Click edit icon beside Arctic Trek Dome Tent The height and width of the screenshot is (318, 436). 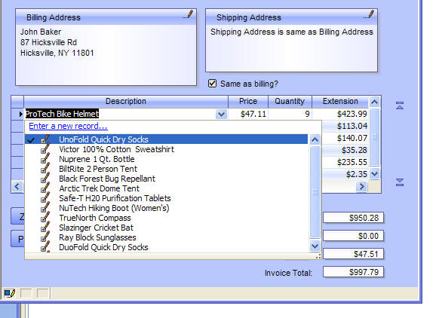pos(45,188)
